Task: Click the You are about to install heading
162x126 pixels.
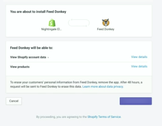Action: point(38,12)
